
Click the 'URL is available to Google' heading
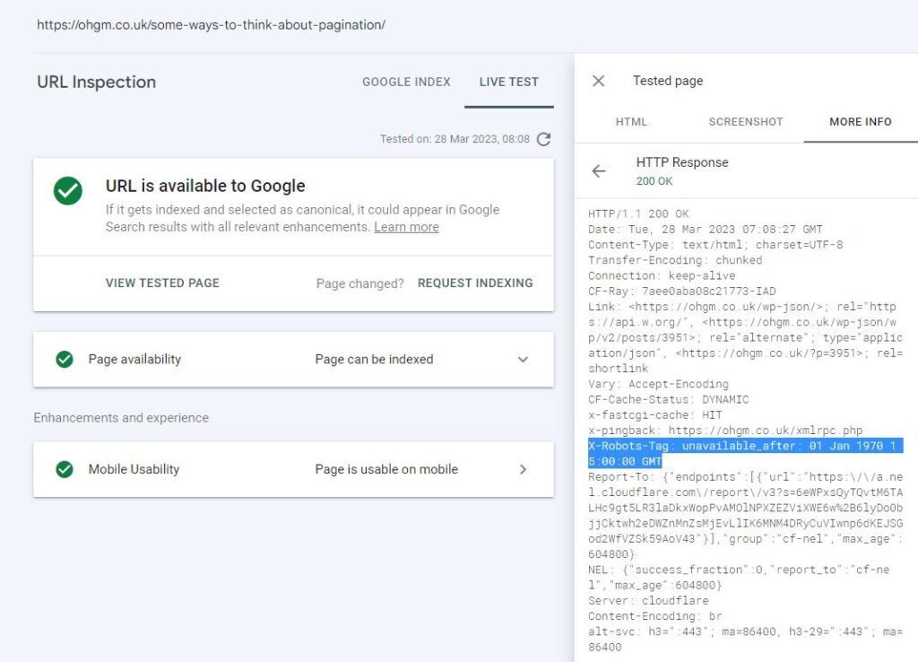(205, 187)
